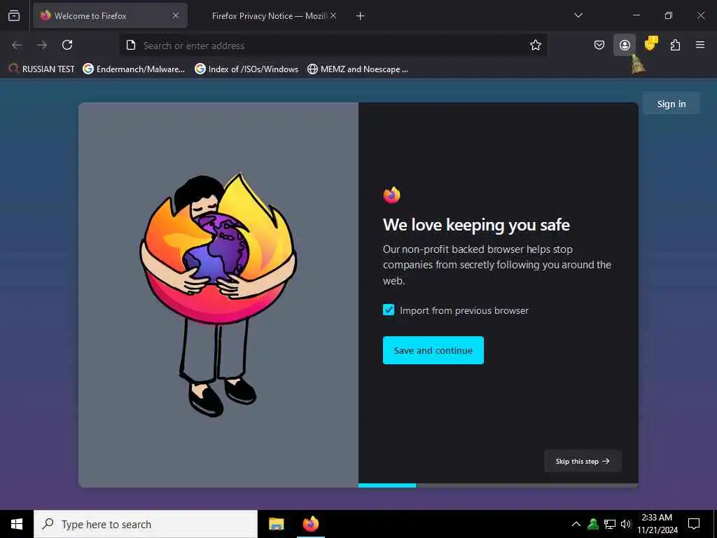The width and height of the screenshot is (717, 538).
Task: Switch to the Welcome to Firefox tab
Action: [x=110, y=15]
